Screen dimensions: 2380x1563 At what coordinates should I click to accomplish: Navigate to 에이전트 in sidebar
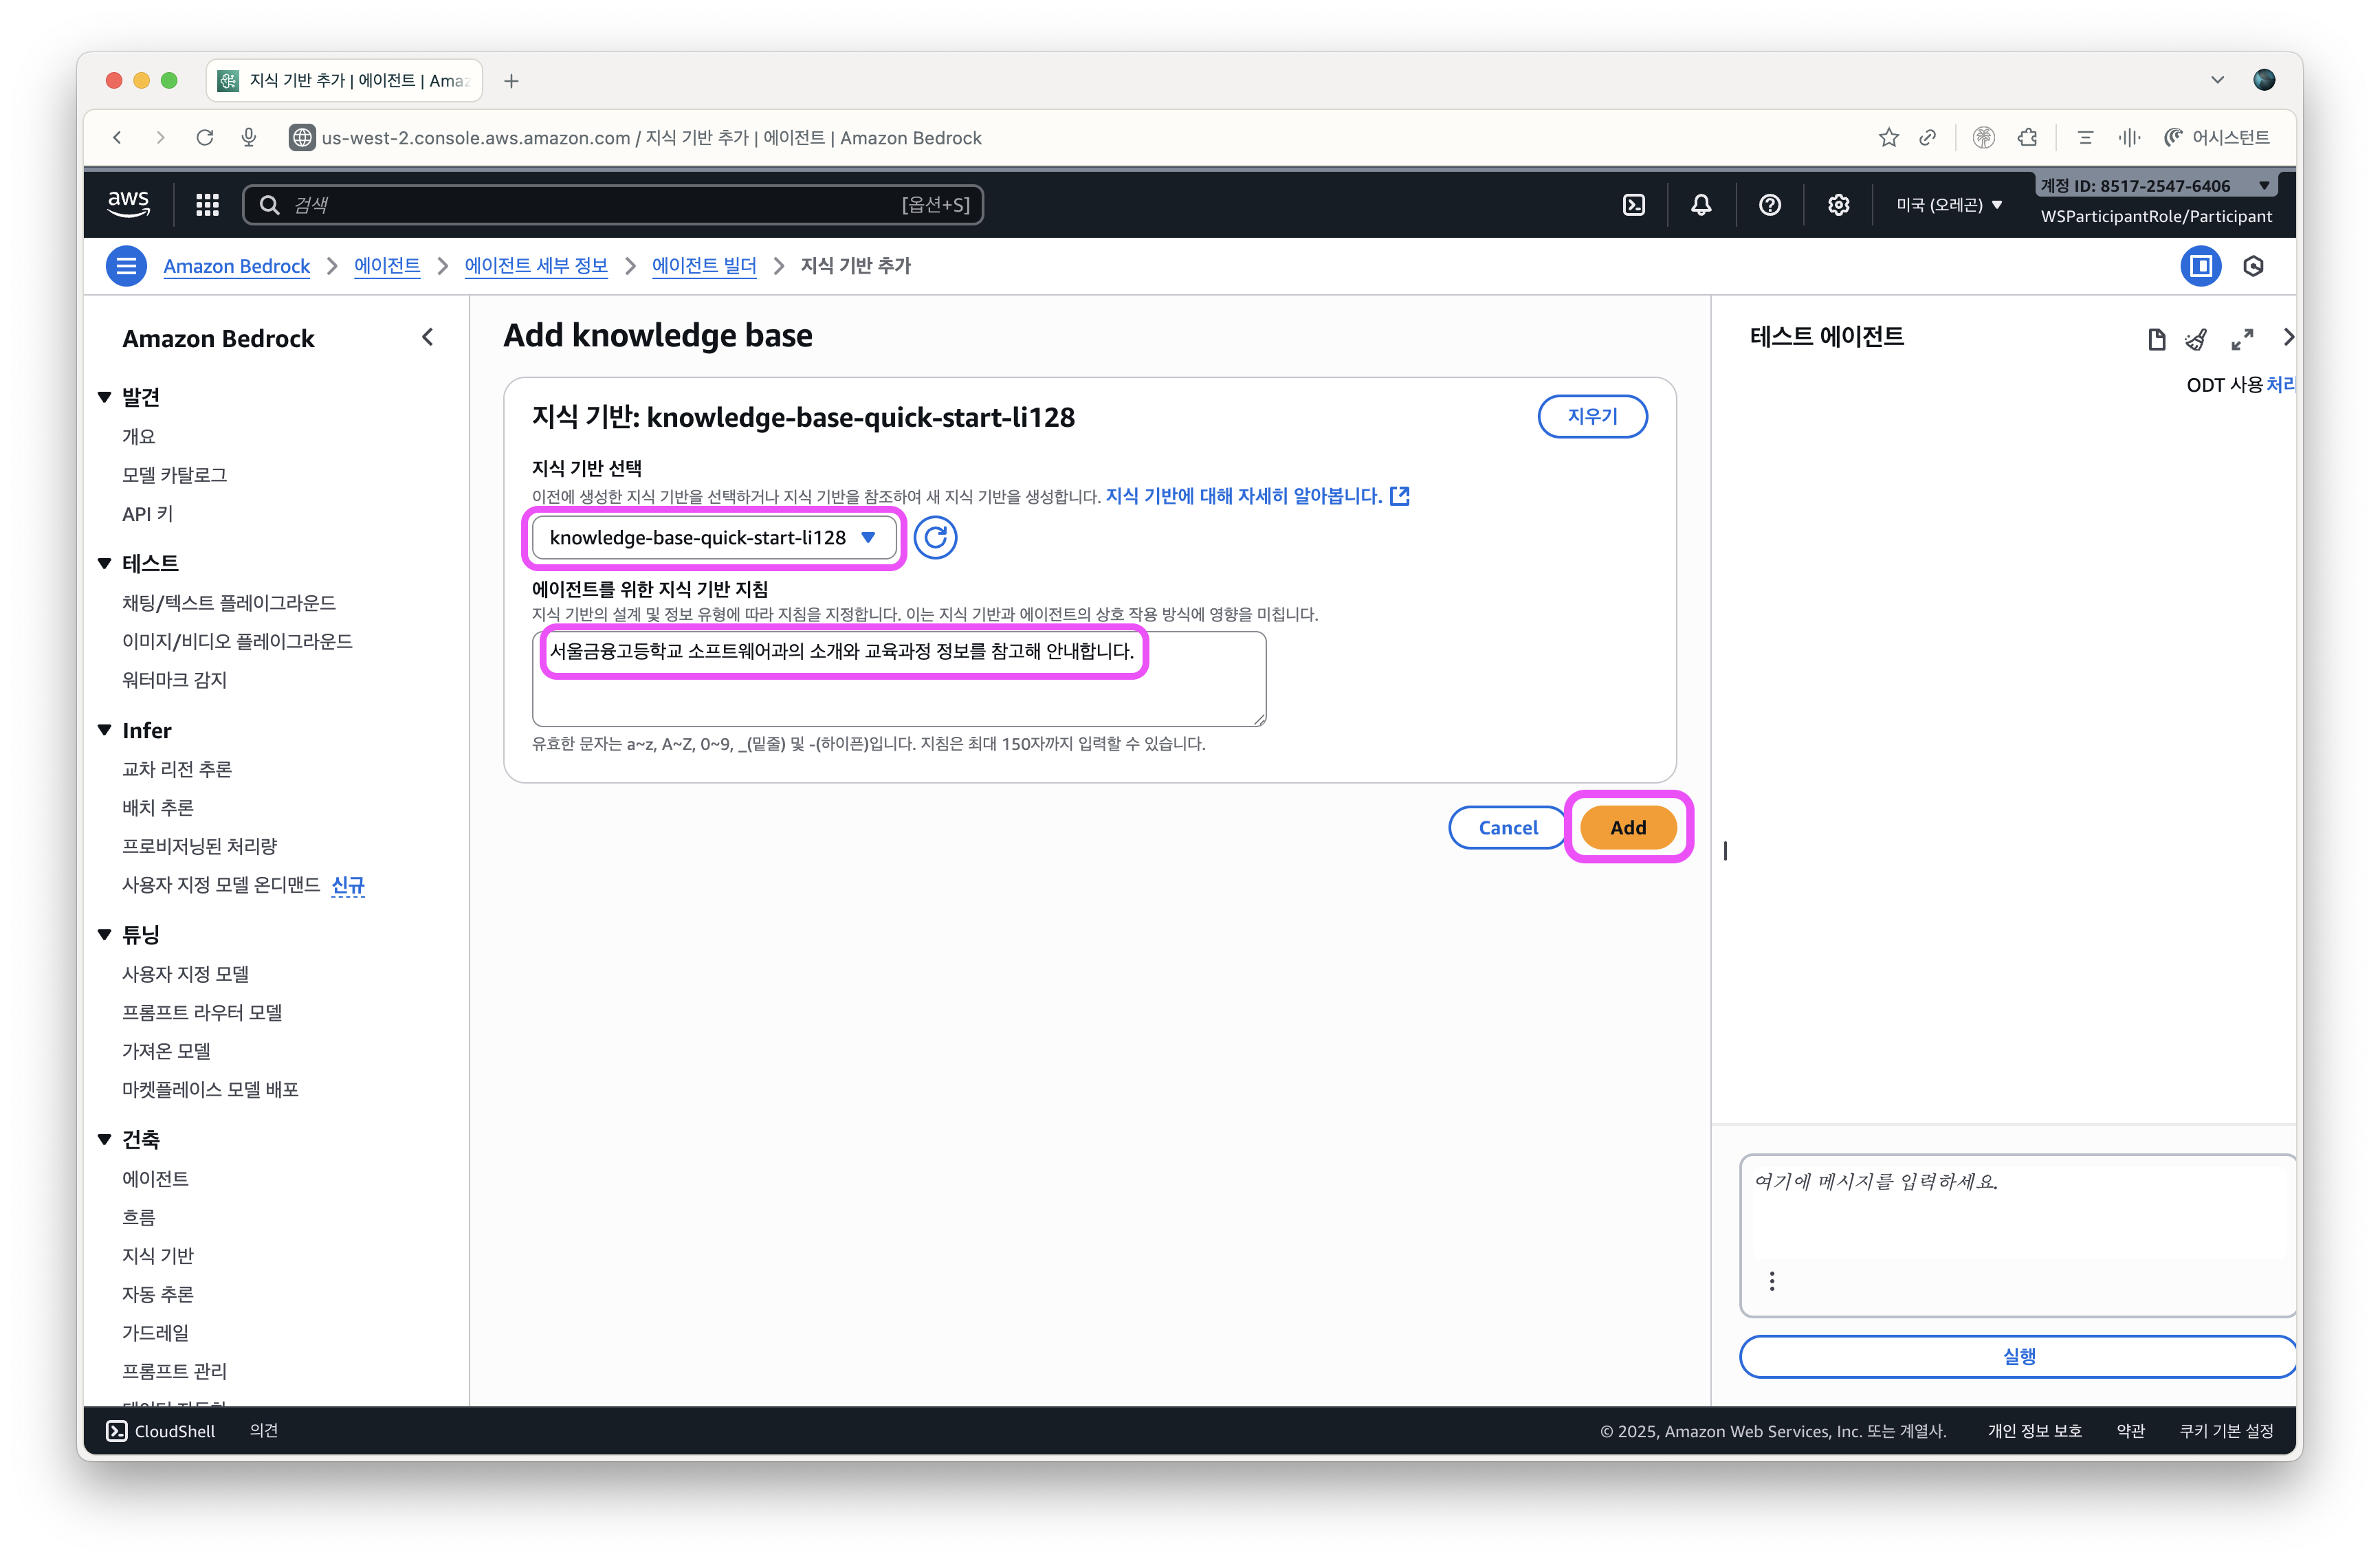click(155, 1178)
